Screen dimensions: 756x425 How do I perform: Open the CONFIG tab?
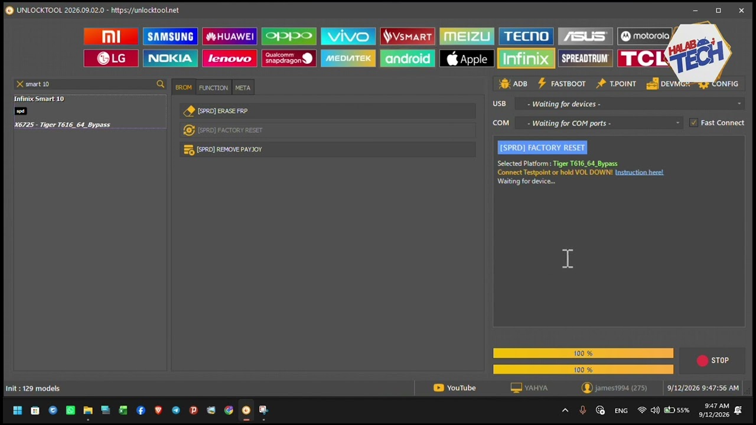tap(718, 84)
